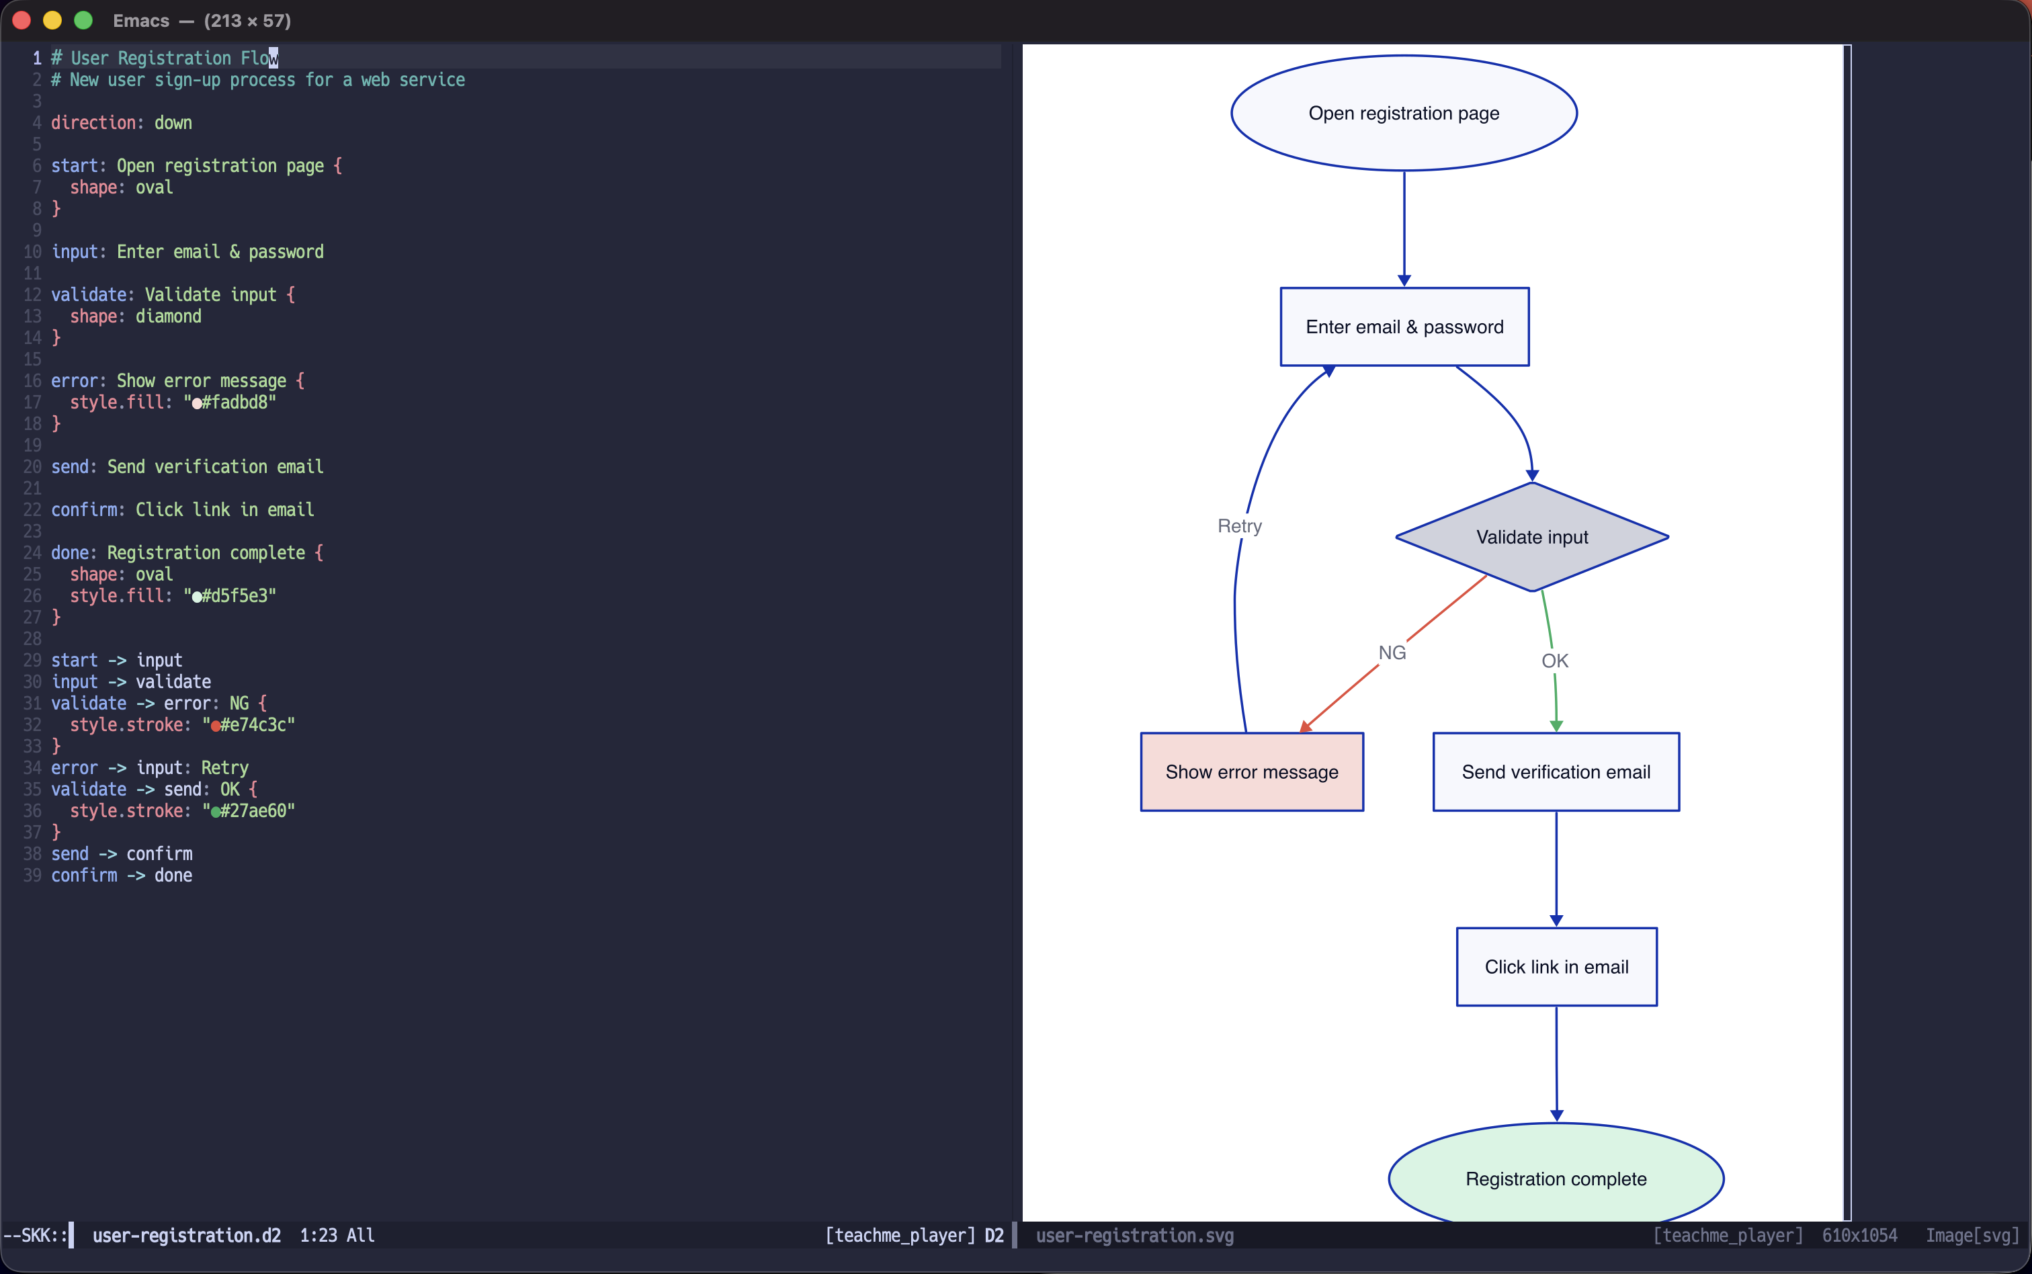The image size is (2032, 1274).
Task: Click the 610x1054 image size text
Action: 1859,1235
